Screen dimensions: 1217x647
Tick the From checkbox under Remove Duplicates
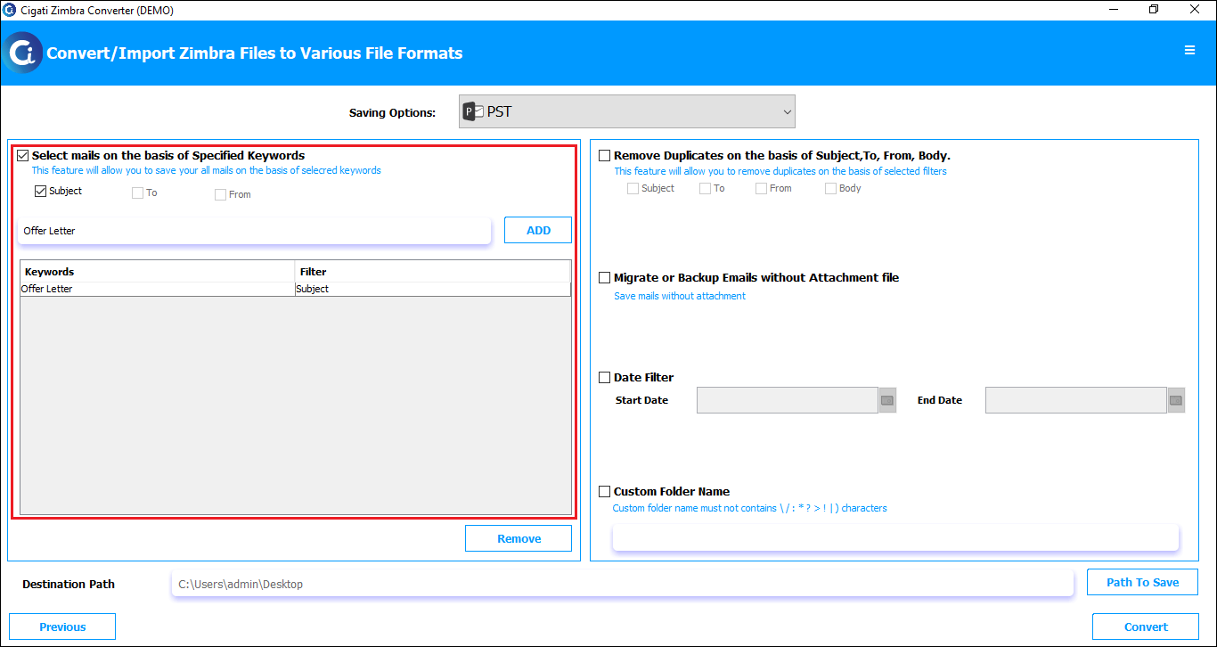tap(761, 189)
